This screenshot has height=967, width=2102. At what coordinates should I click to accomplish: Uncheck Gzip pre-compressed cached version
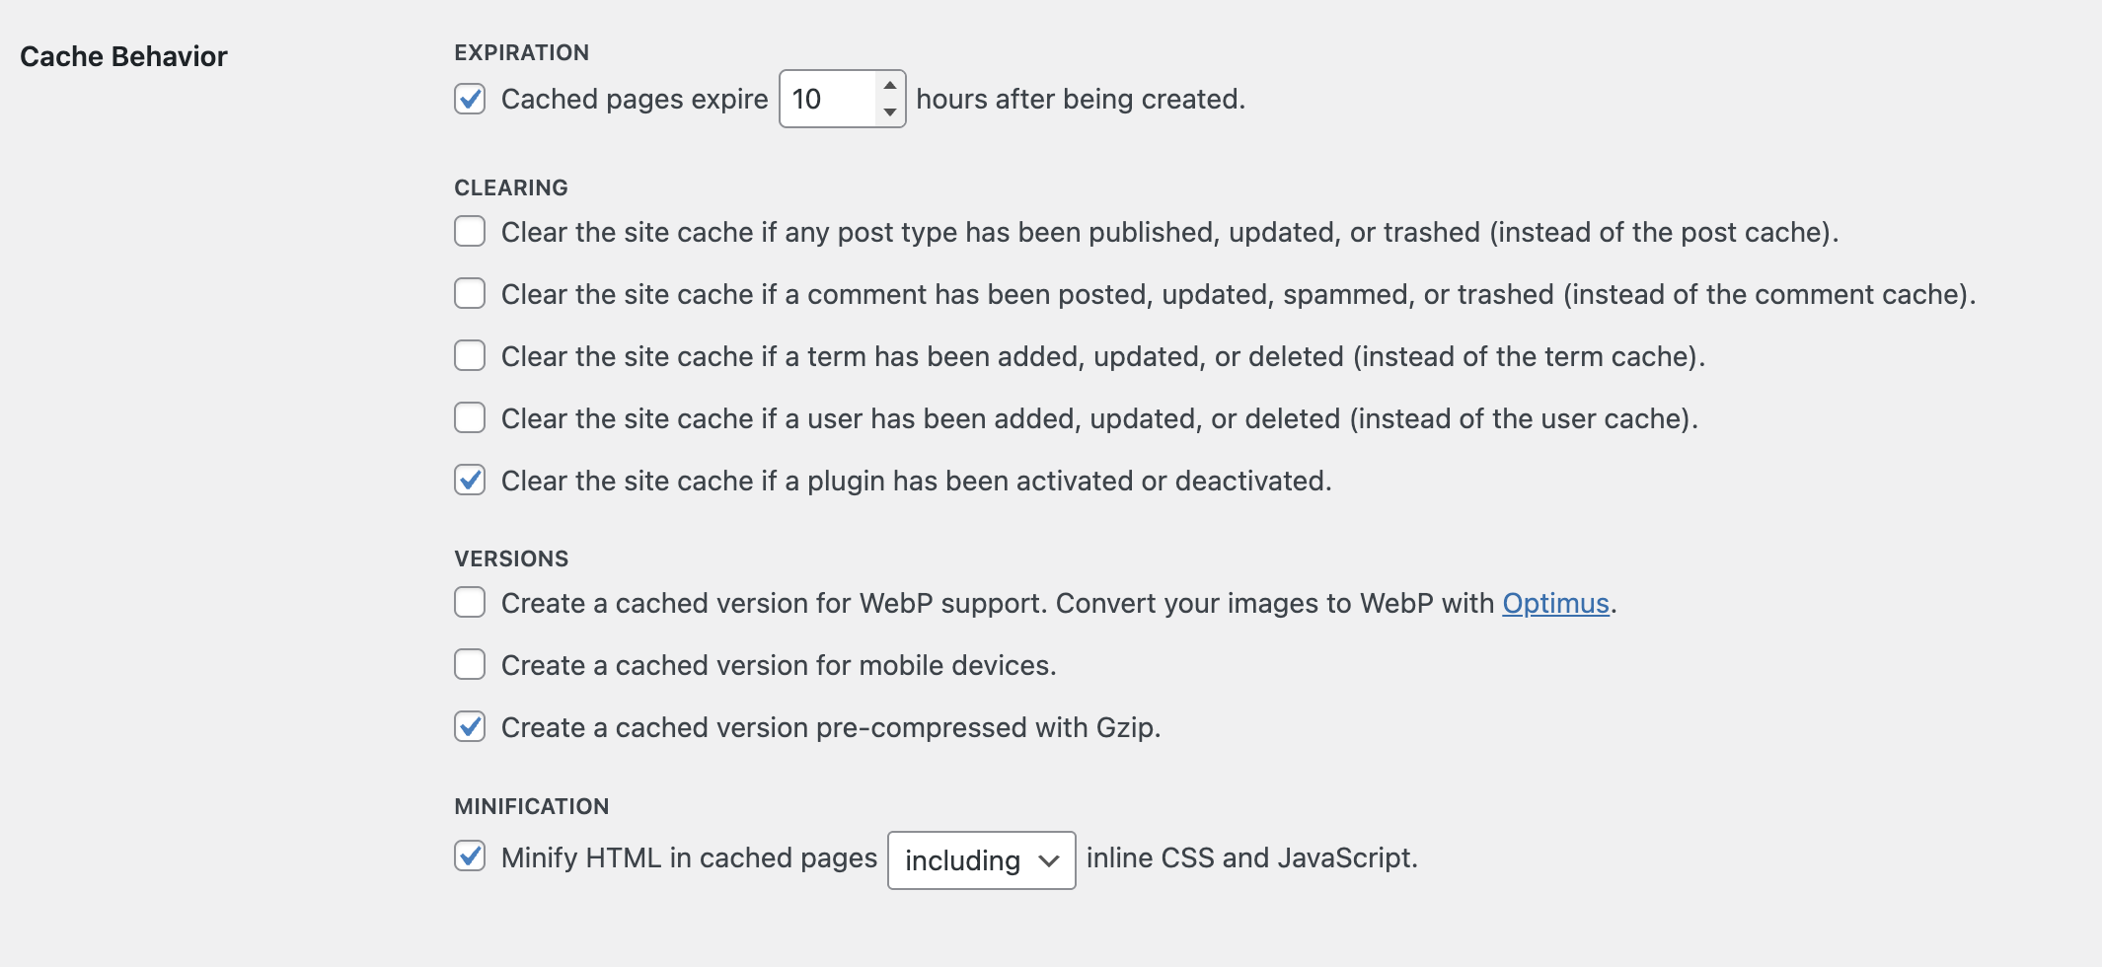[x=470, y=727]
